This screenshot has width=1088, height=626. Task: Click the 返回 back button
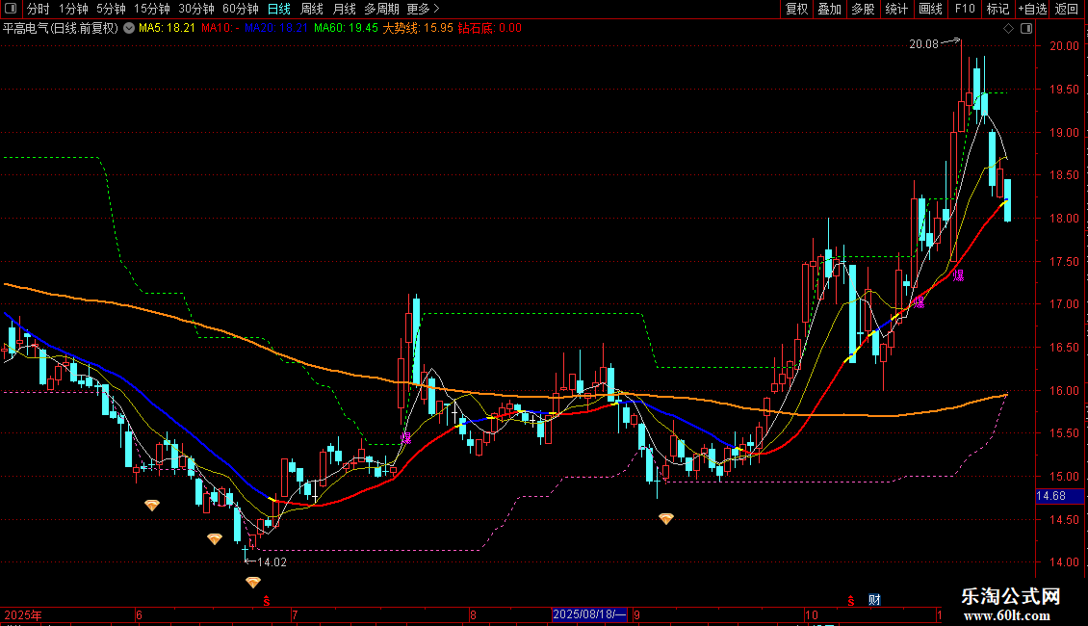click(x=1067, y=9)
